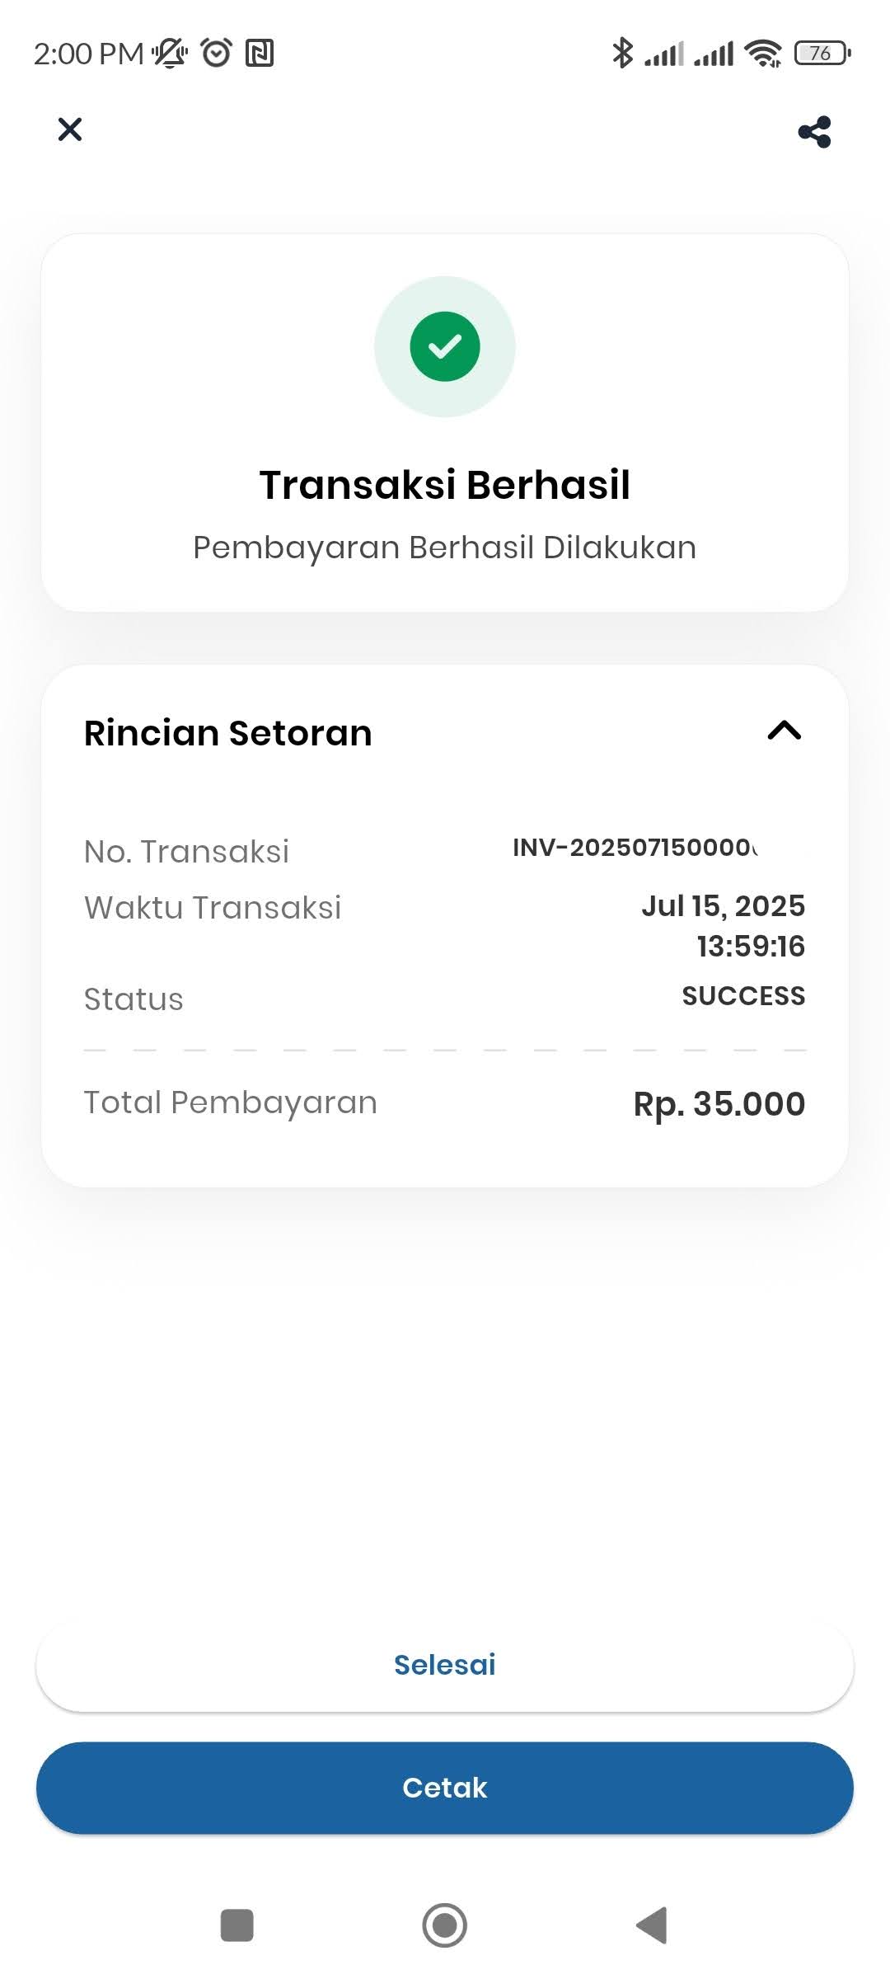Viewport: 890px width, 1979px height.
Task: Tap the muted notification bell icon
Action: pos(171,54)
